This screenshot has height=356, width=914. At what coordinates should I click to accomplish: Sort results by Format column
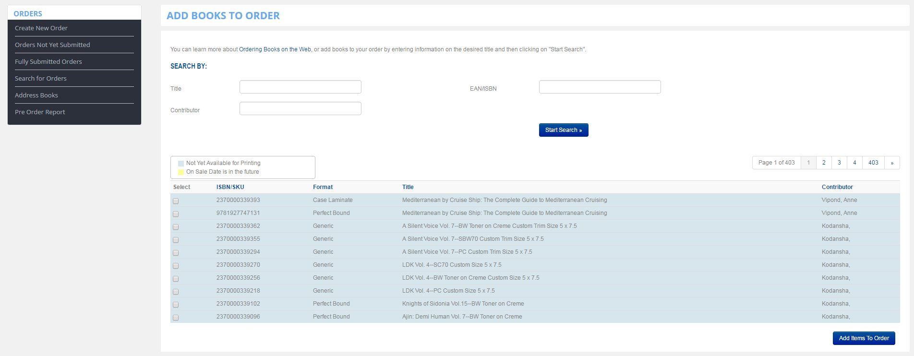[x=323, y=187]
